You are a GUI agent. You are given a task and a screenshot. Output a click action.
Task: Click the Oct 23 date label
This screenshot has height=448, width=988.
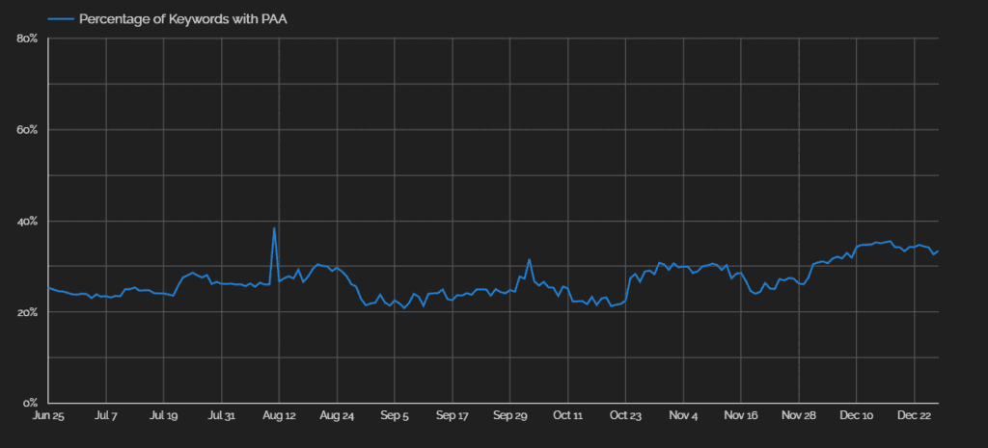(x=625, y=416)
